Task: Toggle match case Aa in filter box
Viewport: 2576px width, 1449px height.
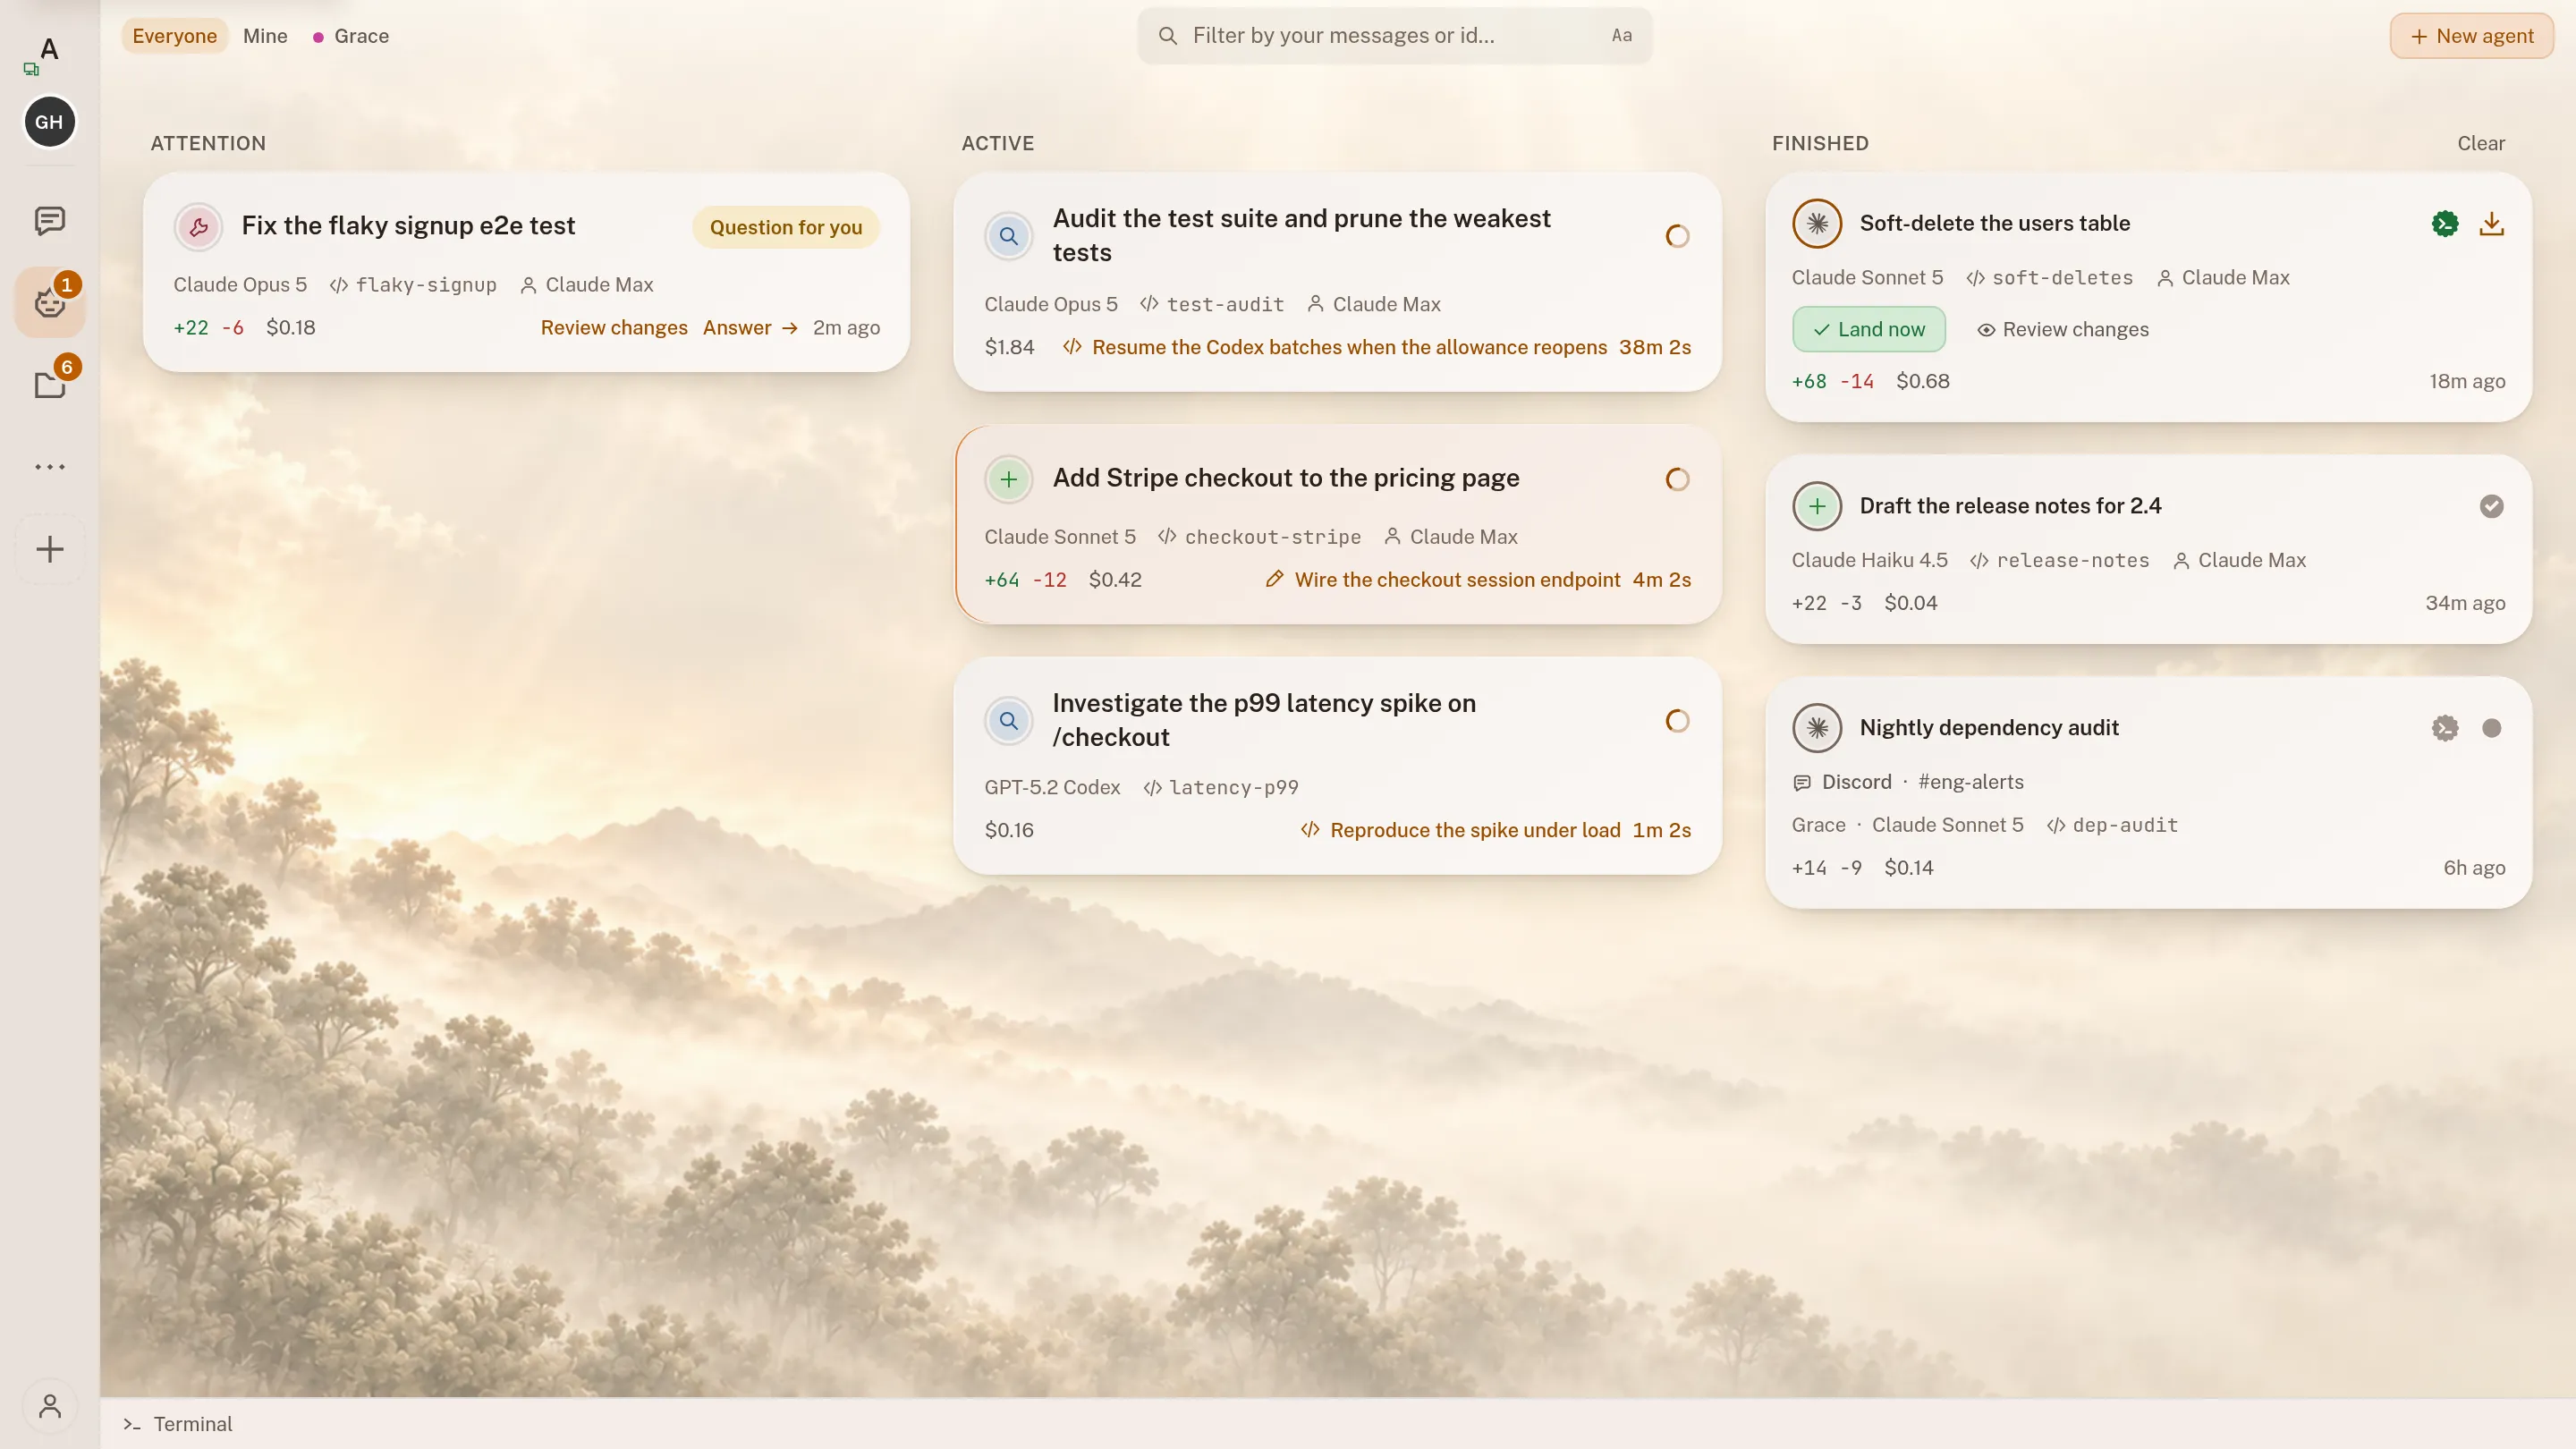Action: click(1621, 36)
